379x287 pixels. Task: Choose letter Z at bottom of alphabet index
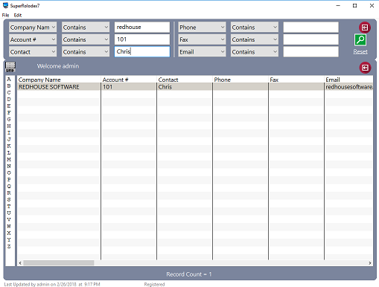pos(9,246)
